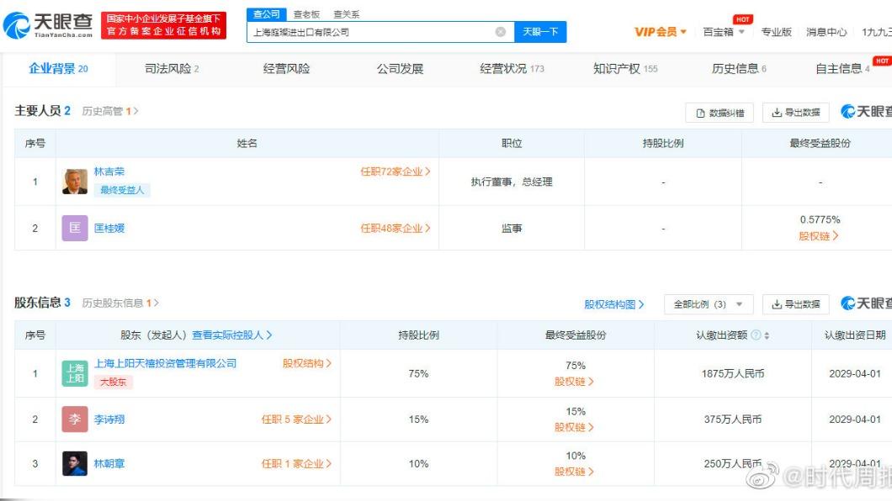Image resolution: width=892 pixels, height=501 pixels.
Task: Select the 经营风险 tab
Action: [286, 69]
